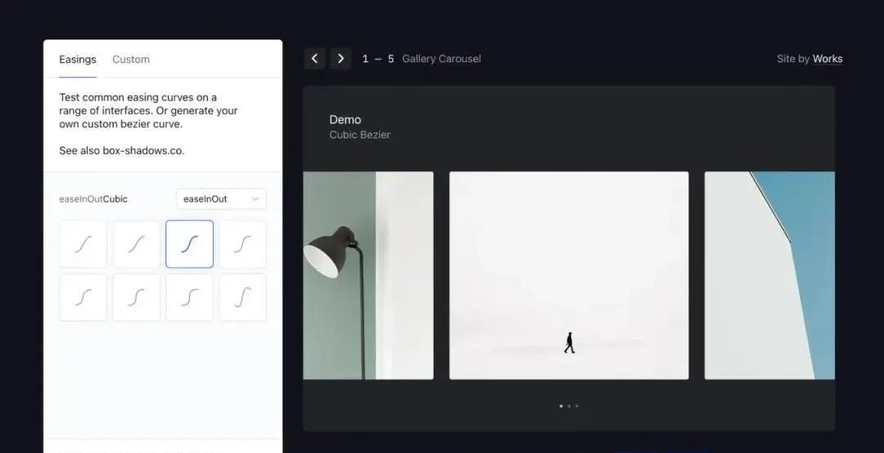Select the first carousel pagination dot
The image size is (884, 453).
pyautogui.click(x=561, y=406)
